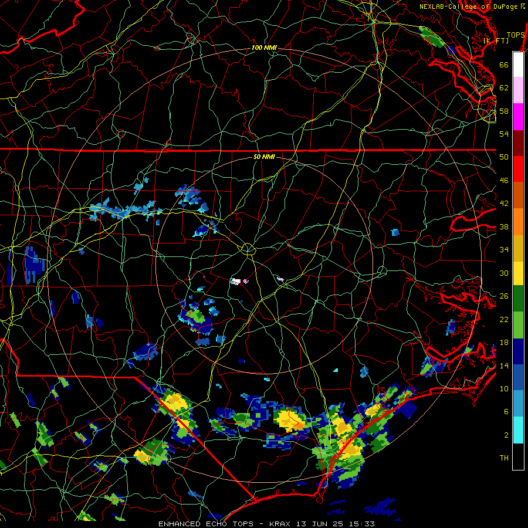Click the TOPS legend title
Screen dimensions: 528x528
click(x=516, y=35)
